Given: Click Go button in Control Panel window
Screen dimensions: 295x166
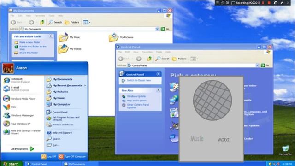Looking at the screenshot, I should (265, 65).
